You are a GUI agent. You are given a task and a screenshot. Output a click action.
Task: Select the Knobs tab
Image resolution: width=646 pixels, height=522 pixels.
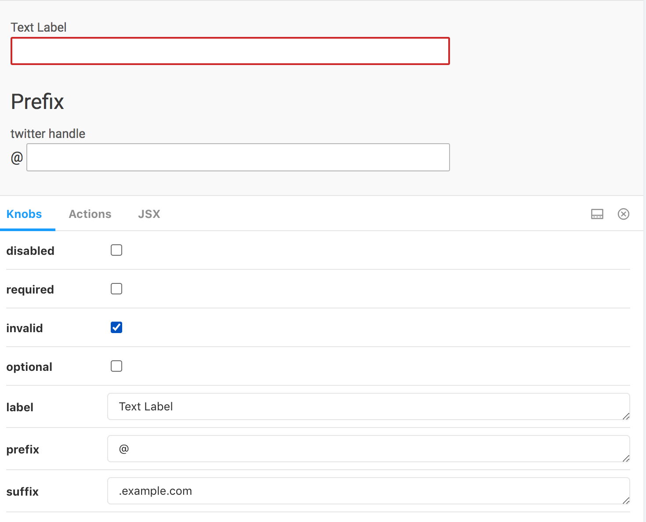click(x=24, y=214)
